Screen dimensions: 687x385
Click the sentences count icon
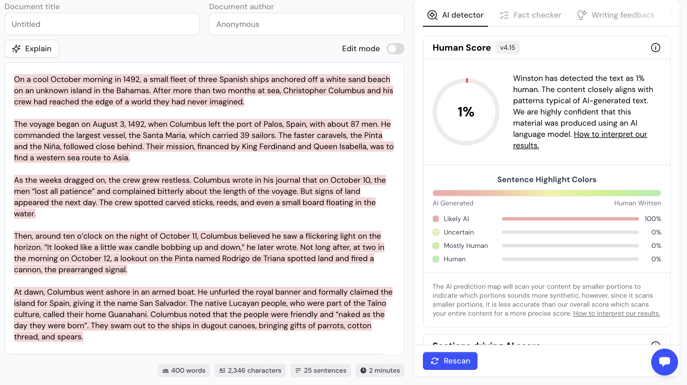[x=298, y=370]
